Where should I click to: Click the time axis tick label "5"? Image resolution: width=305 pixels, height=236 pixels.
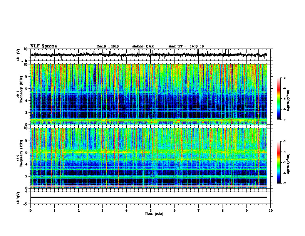pyautogui.click(x=151, y=211)
